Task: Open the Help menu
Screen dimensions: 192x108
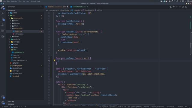Action: tap(39, 1)
